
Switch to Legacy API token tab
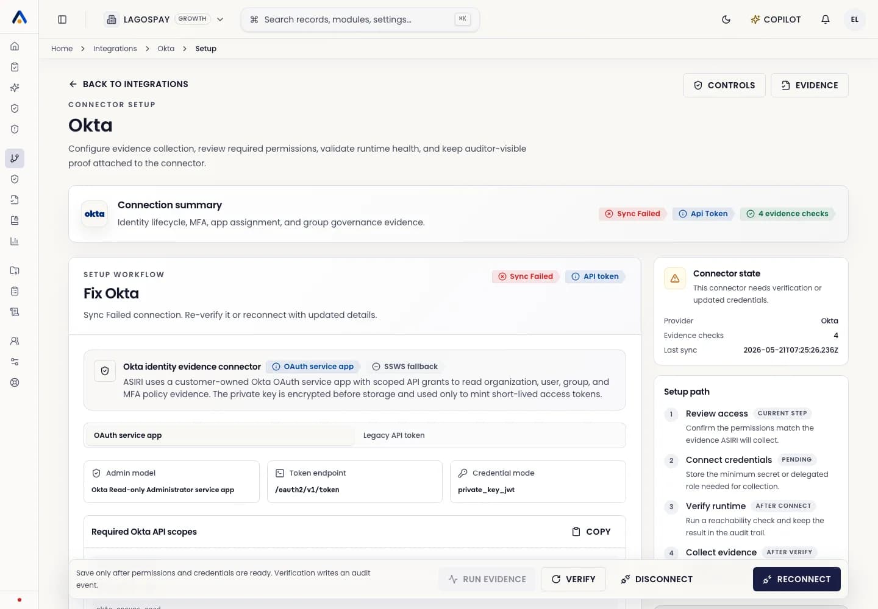pyautogui.click(x=490, y=435)
